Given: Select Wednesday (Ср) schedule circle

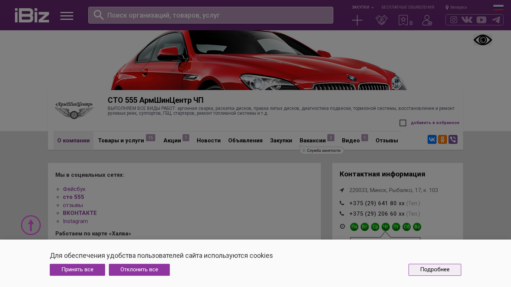Looking at the screenshot, I should coord(375,227).
